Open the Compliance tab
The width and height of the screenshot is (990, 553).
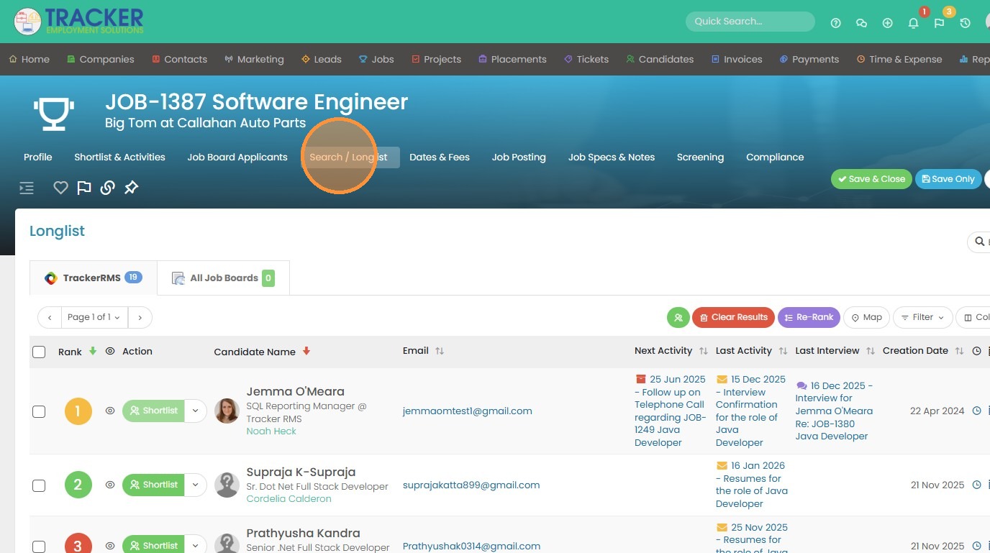click(x=775, y=157)
